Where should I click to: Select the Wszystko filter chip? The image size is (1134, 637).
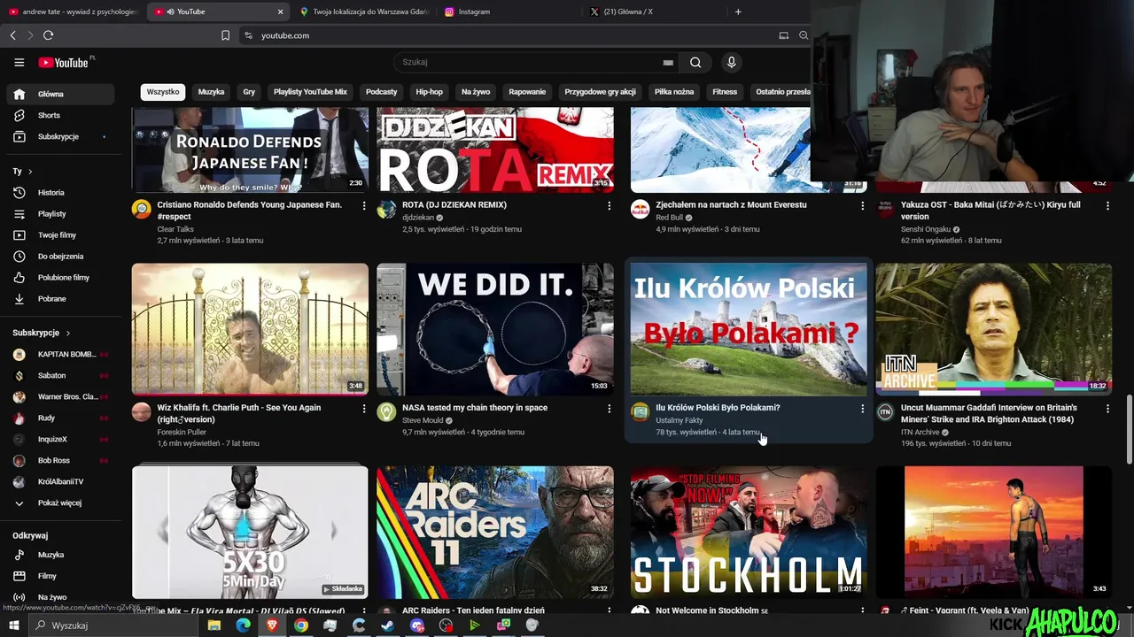click(x=163, y=92)
